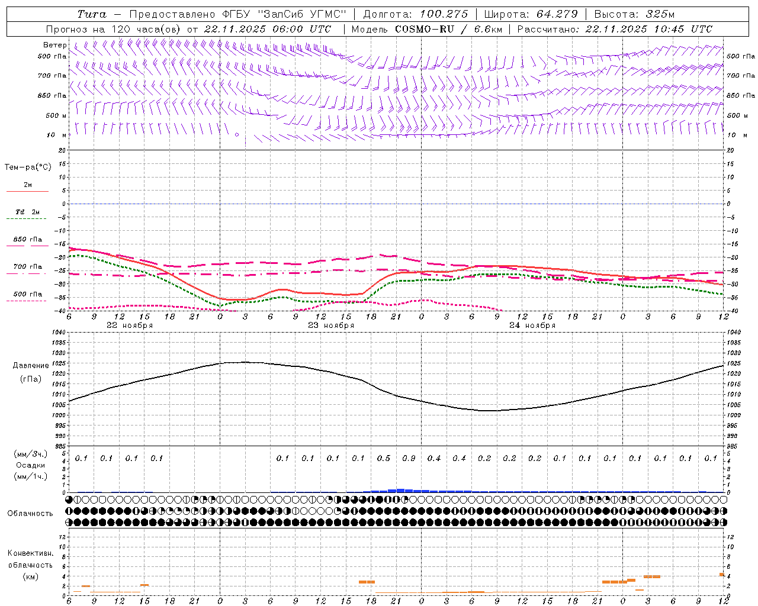The width and height of the screenshot is (758, 606).
Task: Click the "Давление" pressure panel label
Action: point(31,365)
